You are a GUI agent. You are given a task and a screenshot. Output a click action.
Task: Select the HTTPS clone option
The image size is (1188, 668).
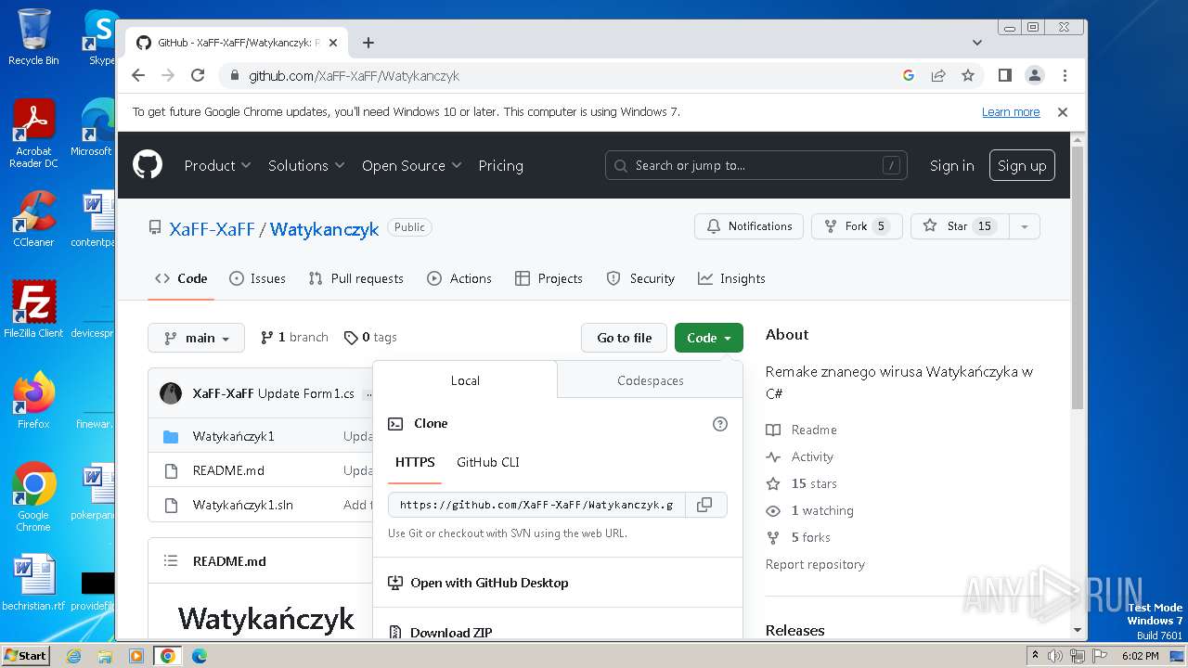pos(415,462)
